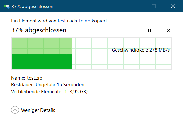Click the 'Restdauer: Ungefähr 15 Sekunden' text
The height and width of the screenshot is (119, 183).
(48, 85)
